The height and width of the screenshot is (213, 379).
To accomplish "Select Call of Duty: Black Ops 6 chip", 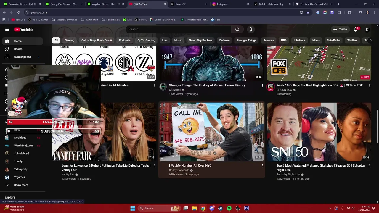I will [x=97, y=40].
